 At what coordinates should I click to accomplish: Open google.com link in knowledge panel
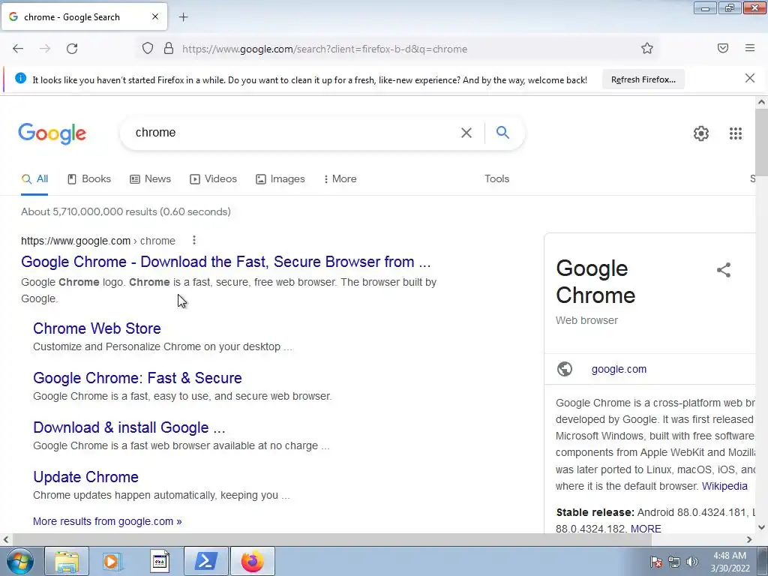click(x=619, y=369)
